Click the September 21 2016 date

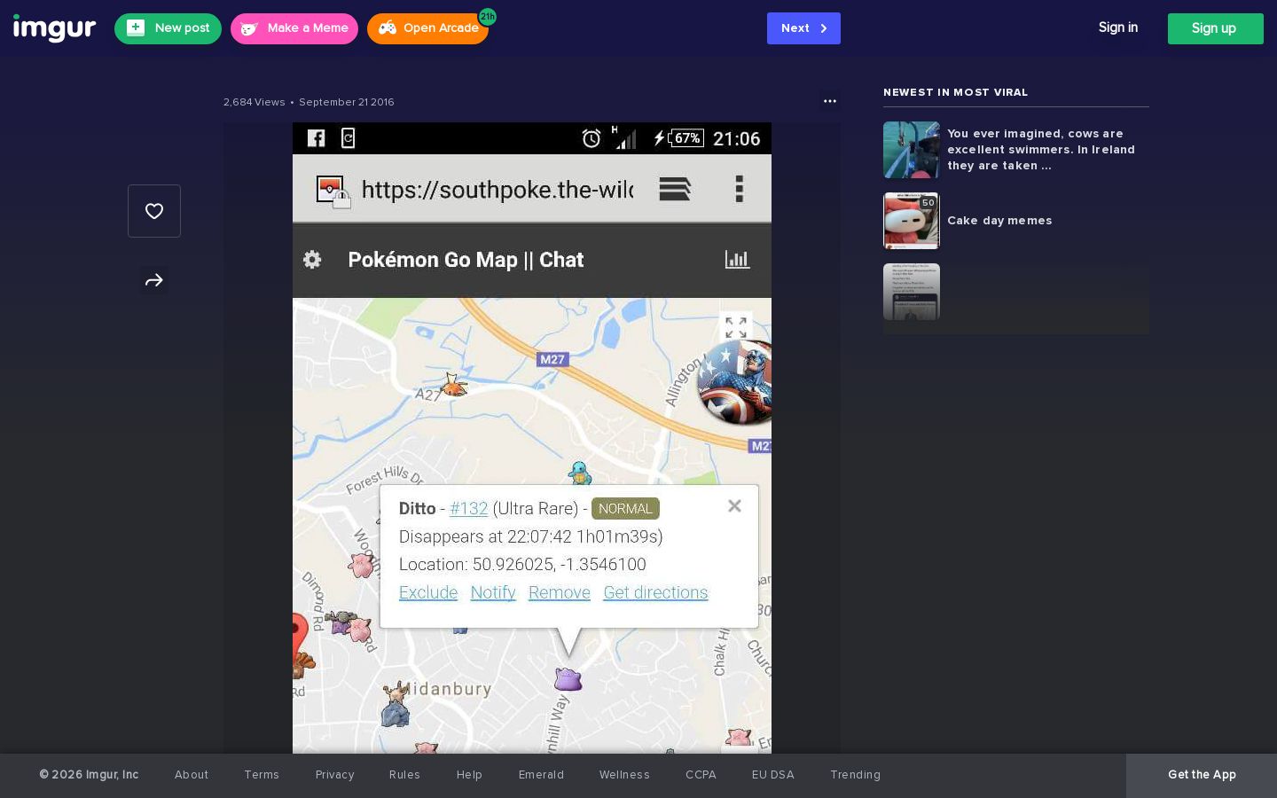click(347, 102)
